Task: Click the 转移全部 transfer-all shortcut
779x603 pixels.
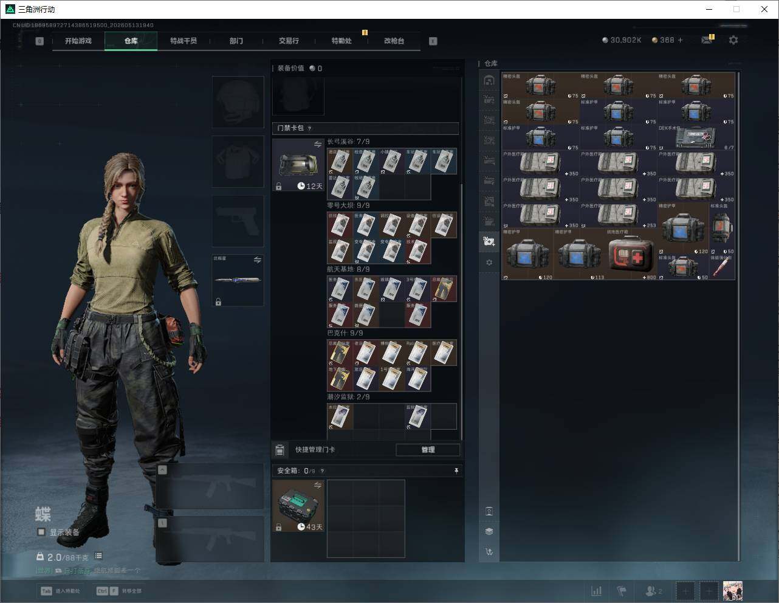Action: coord(119,591)
